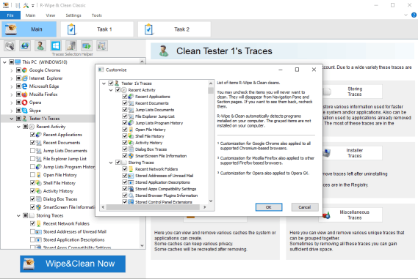Click the Microsoft Edge icon in navigation tree
418x279 pixels.
click(25, 86)
